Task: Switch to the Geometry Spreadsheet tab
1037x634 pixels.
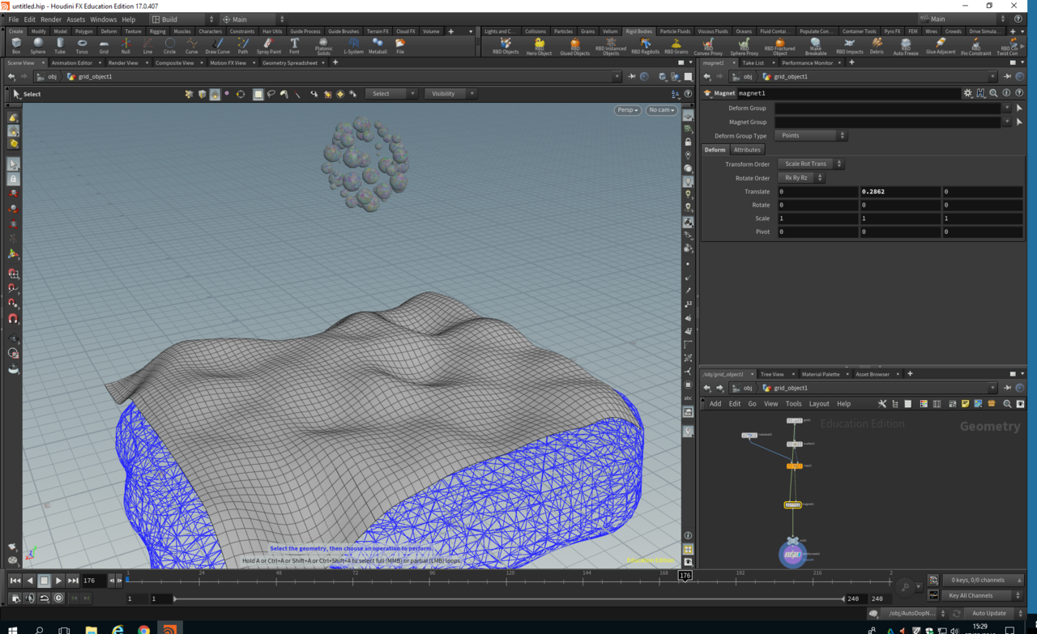Action: tap(289, 62)
